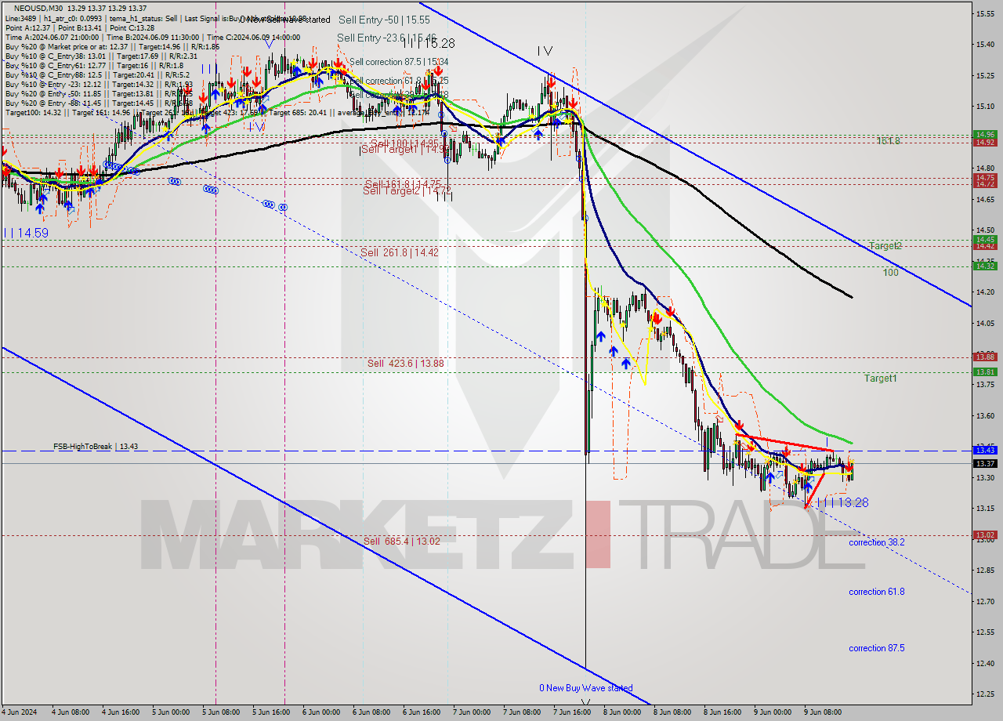
Task: Click the 12.70 price scale value
Action: pos(984,601)
